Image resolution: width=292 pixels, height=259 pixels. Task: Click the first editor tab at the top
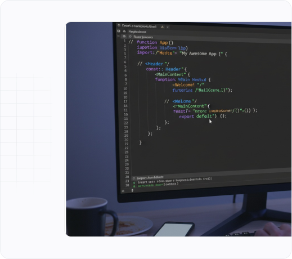click(x=139, y=26)
